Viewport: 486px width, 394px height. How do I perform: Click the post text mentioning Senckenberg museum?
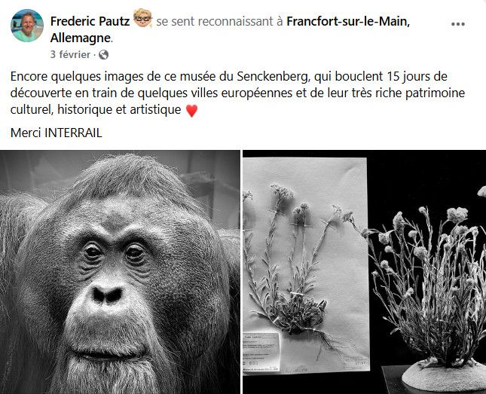[x=238, y=93]
